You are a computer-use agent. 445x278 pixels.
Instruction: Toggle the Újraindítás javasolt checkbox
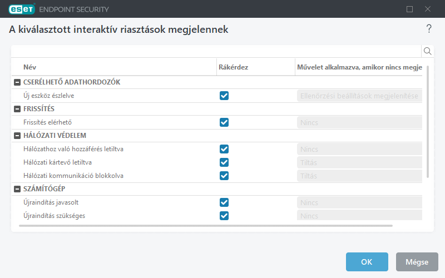point(224,202)
